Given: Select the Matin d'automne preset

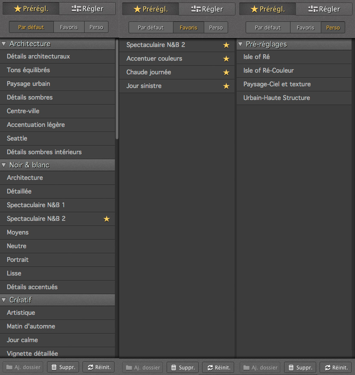Looking at the screenshot, I should (57, 326).
